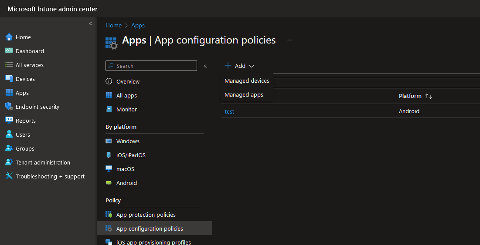Click the Dashboard chart icon
The height and width of the screenshot is (245, 480).
pyautogui.click(x=9, y=51)
